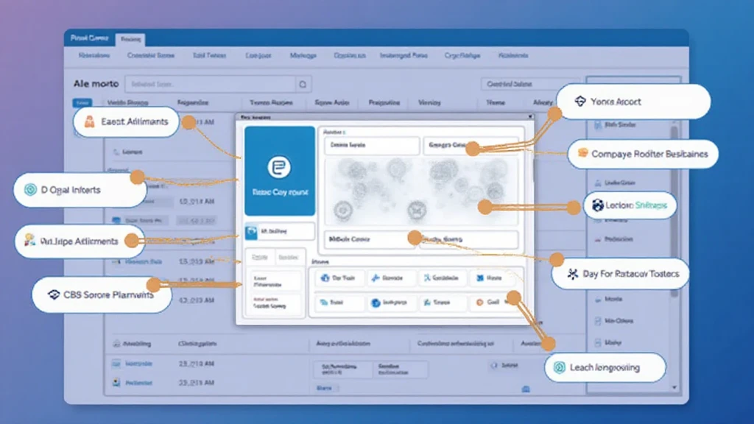Viewport: 754px width, 424px height.
Task: Open the first item in the menu bar
Action: tap(94, 55)
